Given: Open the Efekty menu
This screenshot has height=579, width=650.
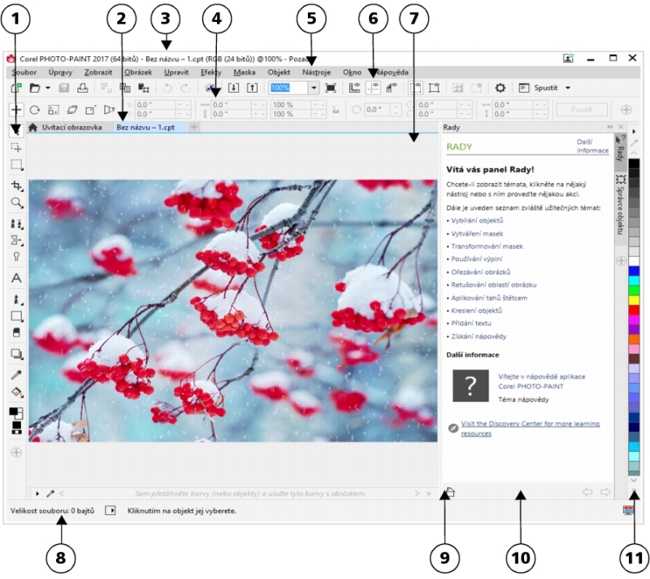Looking at the screenshot, I should [210, 72].
